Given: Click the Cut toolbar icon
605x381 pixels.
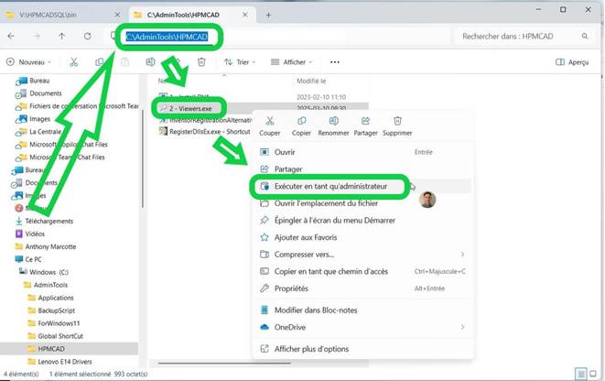Looking at the screenshot, I should (74, 62).
